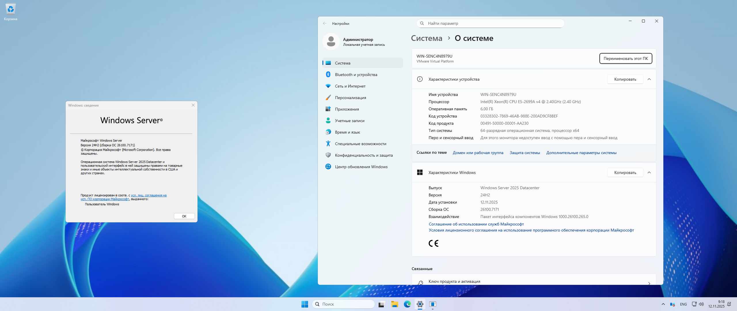Collapse Характеристики Windows section
The image size is (737, 311).
tap(649, 172)
